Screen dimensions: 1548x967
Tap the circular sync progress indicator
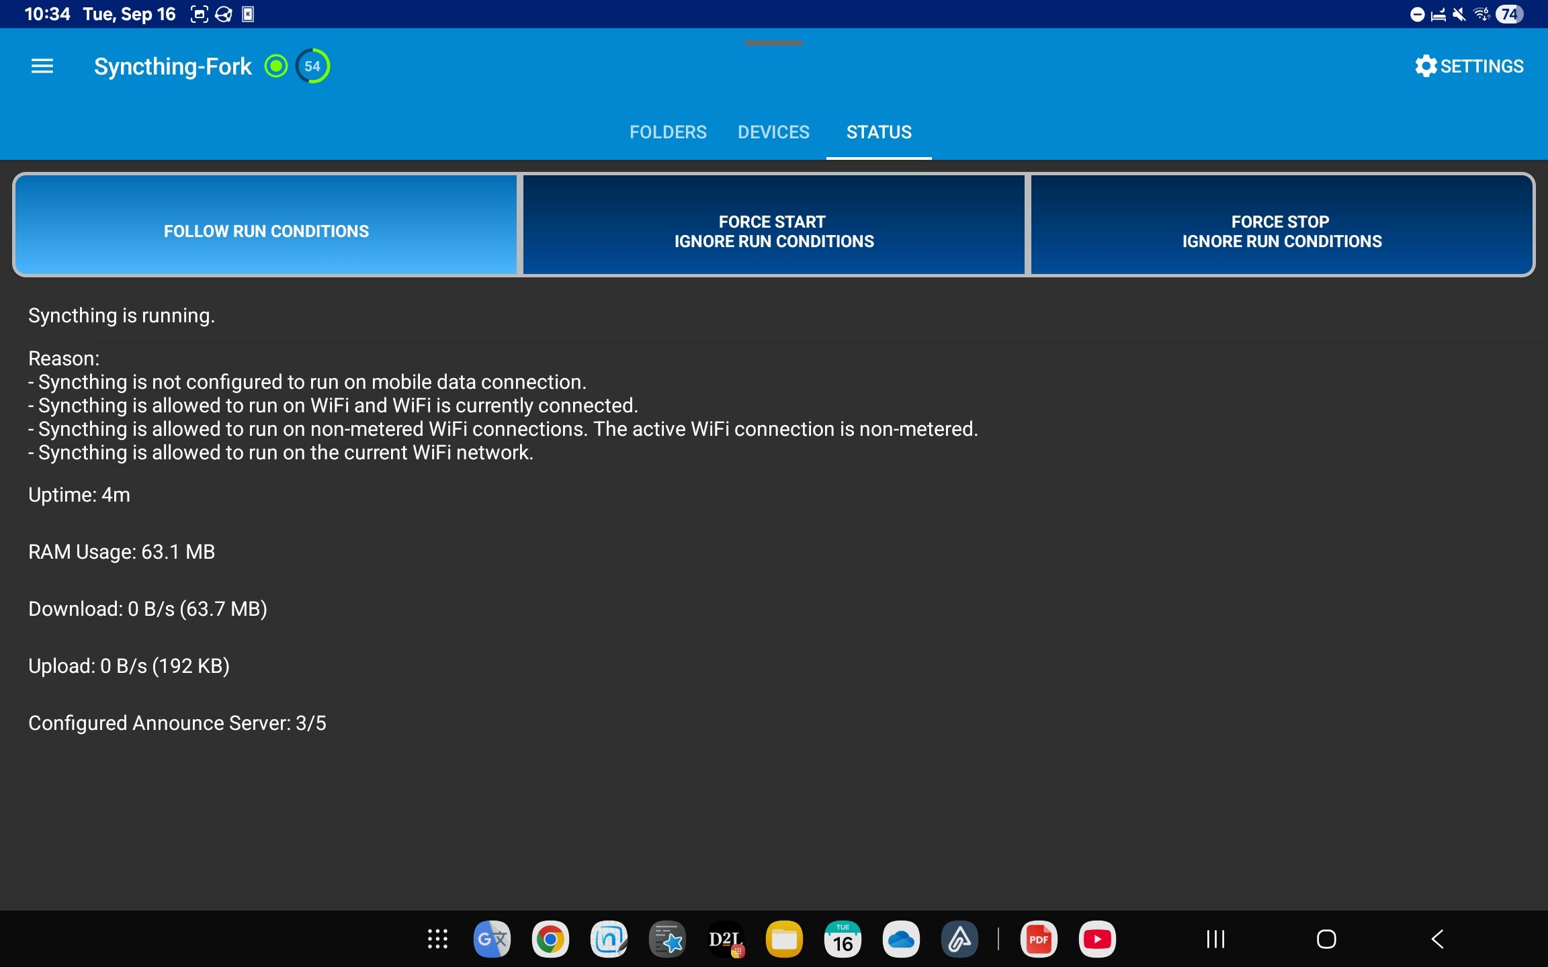click(313, 66)
